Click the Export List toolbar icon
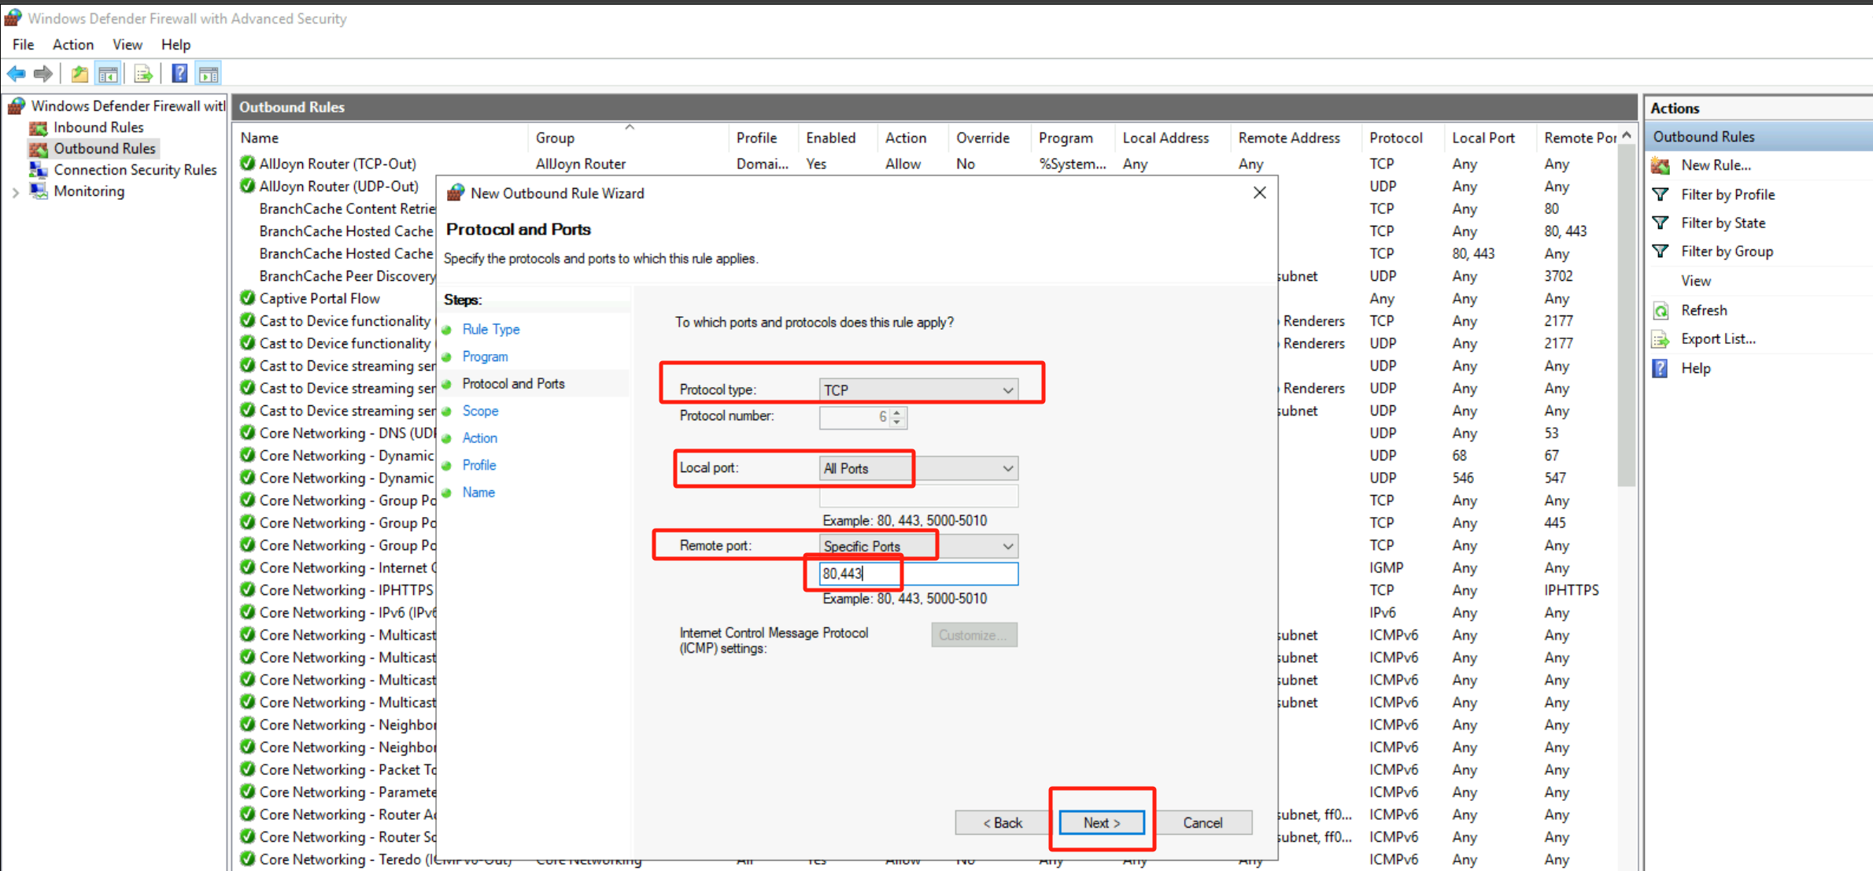Screen dimensions: 1873x871 click(x=143, y=74)
